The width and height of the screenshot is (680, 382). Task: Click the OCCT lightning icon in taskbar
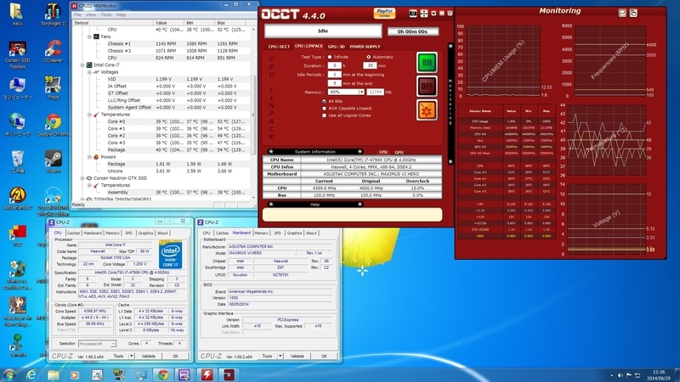click(x=207, y=374)
